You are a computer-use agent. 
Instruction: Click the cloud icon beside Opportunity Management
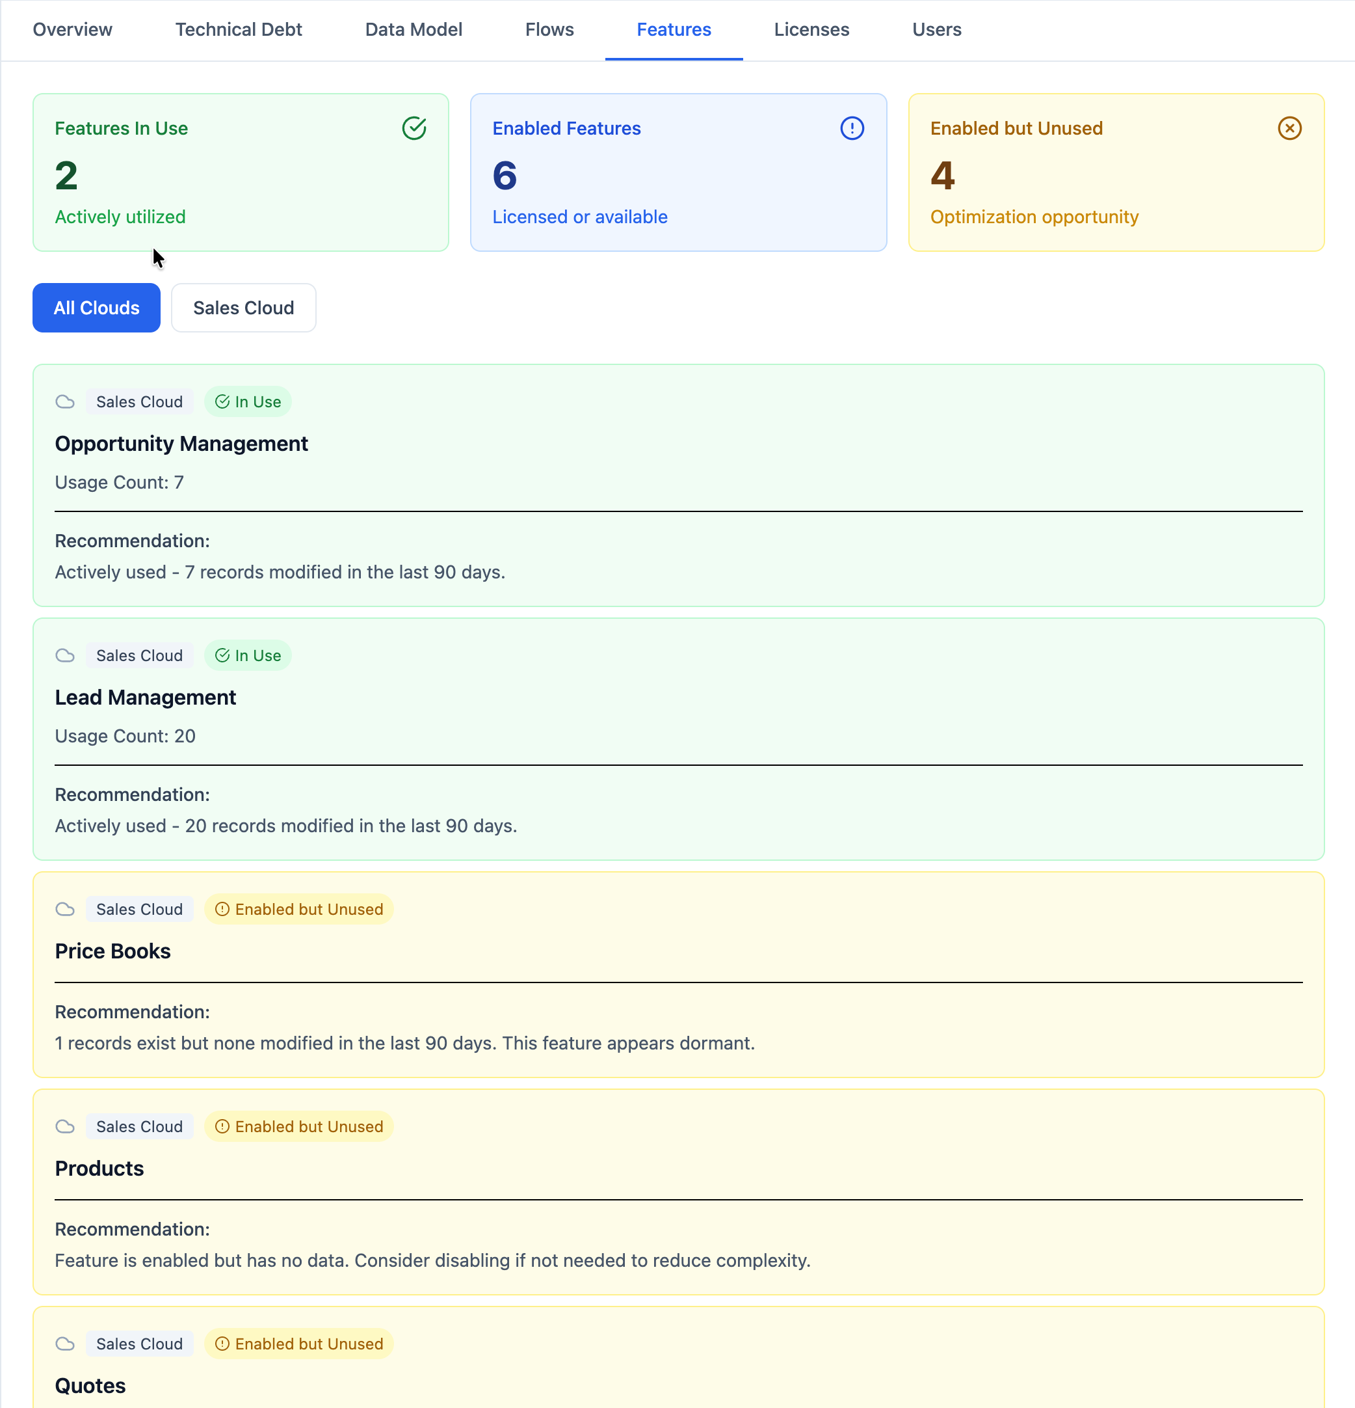point(65,401)
